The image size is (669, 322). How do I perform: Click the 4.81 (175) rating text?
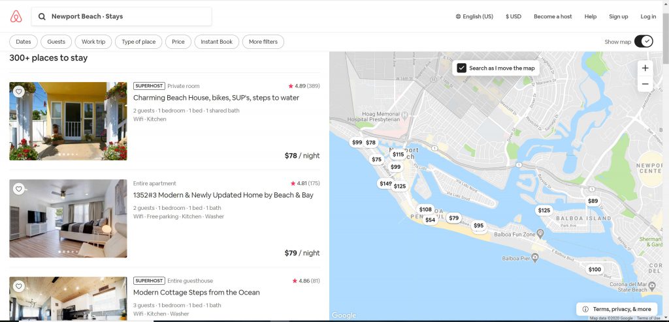304,184
